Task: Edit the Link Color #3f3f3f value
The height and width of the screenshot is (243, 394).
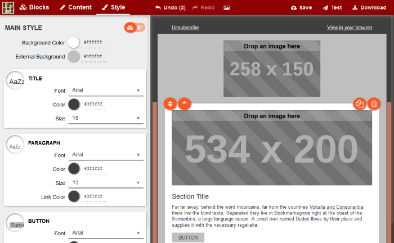Action: tap(93, 197)
